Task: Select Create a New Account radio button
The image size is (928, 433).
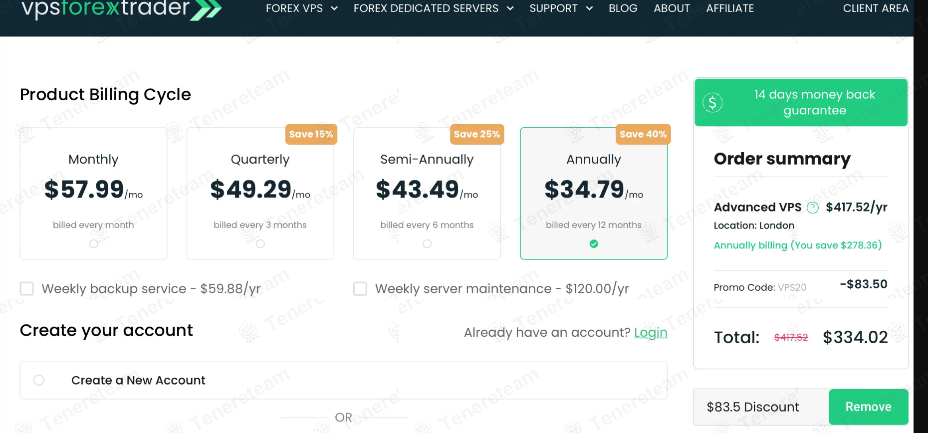Action: [39, 380]
